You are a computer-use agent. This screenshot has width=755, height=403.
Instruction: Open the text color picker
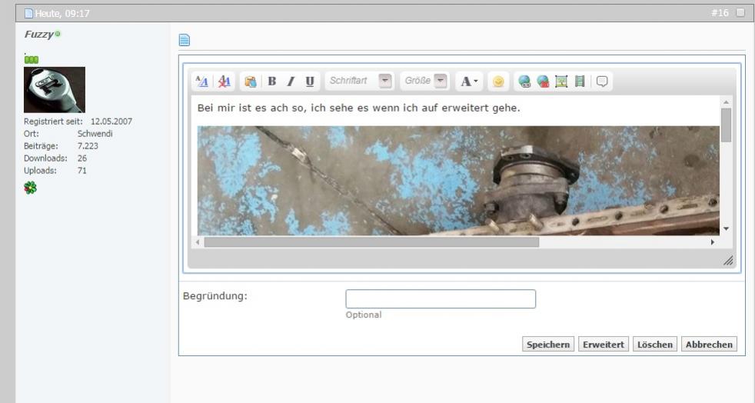[468, 81]
